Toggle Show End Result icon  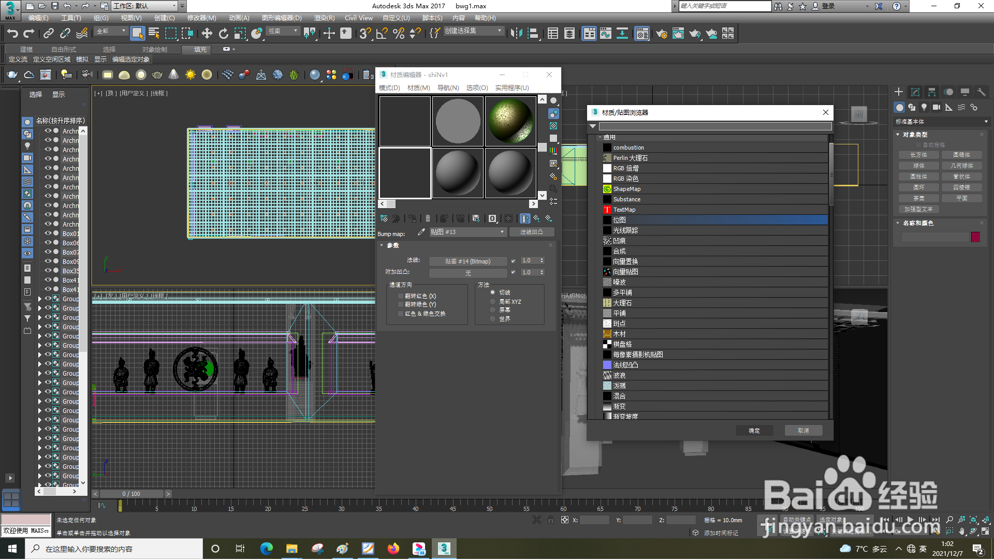(x=525, y=219)
